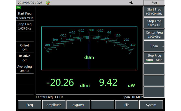
Task: Set Step Freq to Auto
Action: (x=149, y=60)
